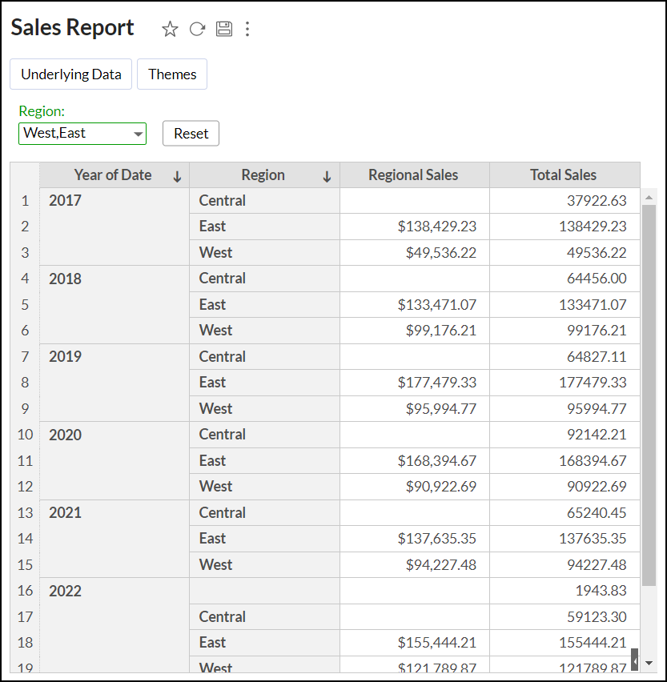Reset the Region filter
This screenshot has height=682, width=667.
pos(191,133)
